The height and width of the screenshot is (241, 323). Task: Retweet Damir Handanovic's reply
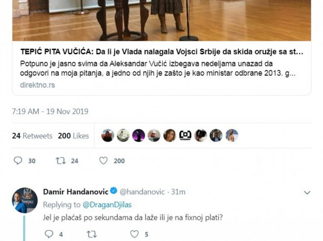pyautogui.click(x=92, y=234)
